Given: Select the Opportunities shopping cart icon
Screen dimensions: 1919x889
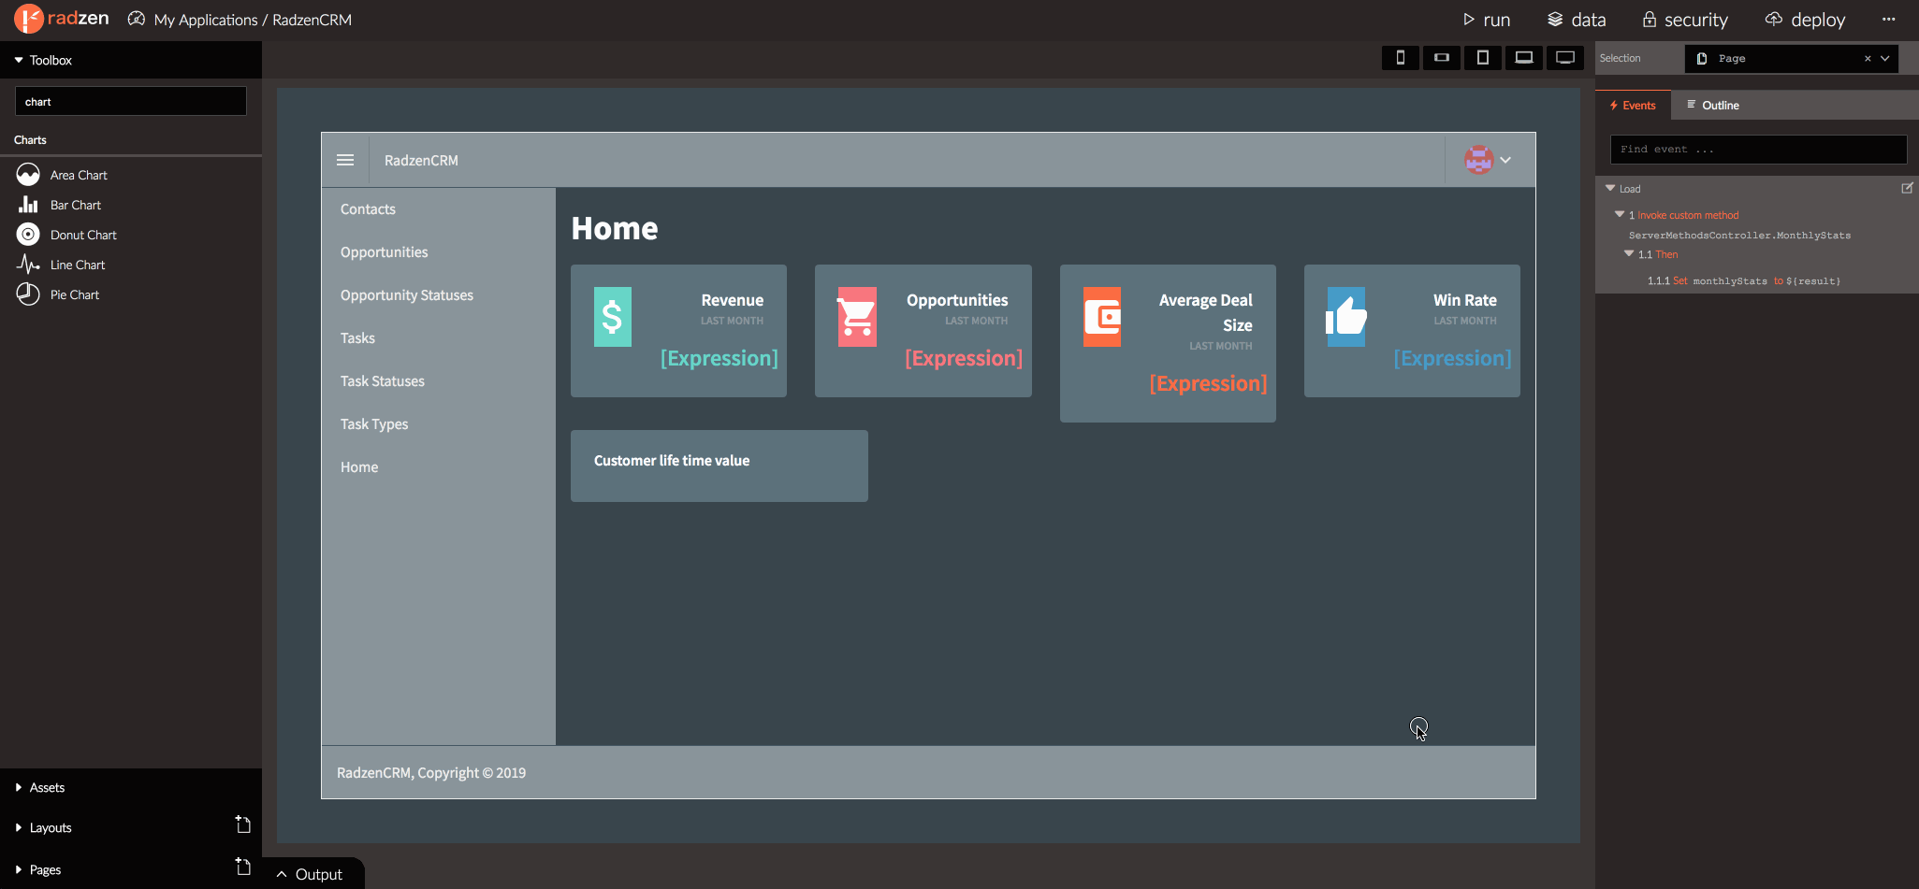Looking at the screenshot, I should pos(857,317).
